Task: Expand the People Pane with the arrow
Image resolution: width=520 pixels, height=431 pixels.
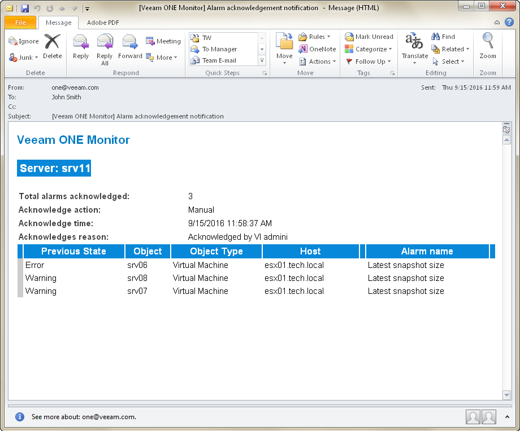Action: pos(507,417)
